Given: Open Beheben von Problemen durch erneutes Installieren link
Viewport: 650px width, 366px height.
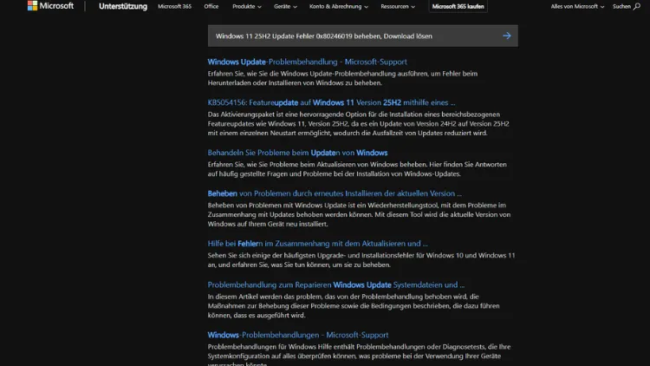Looking at the screenshot, I should click(335, 193).
